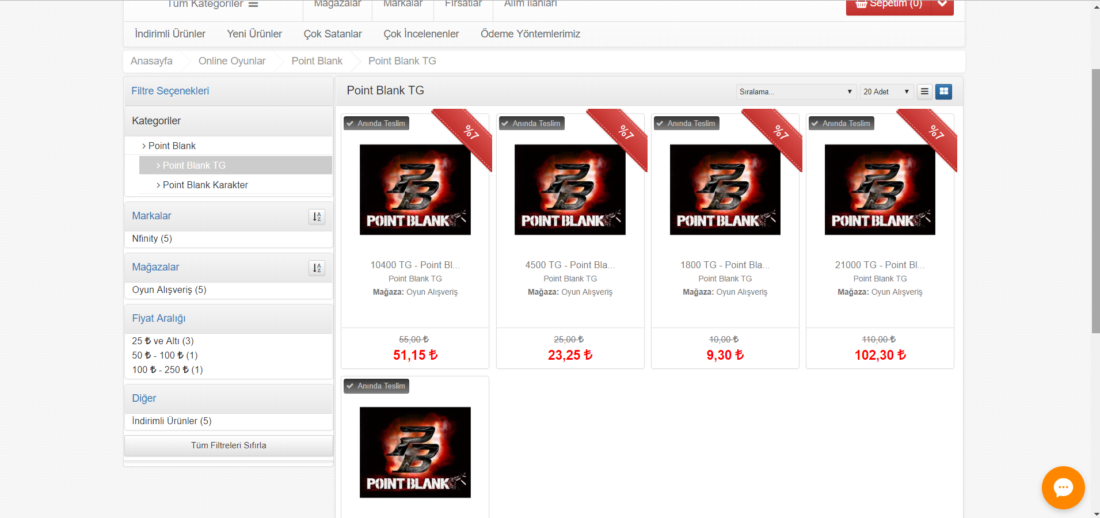
Task: Open 21000 TG - Point Bl... title
Action: coord(880,265)
